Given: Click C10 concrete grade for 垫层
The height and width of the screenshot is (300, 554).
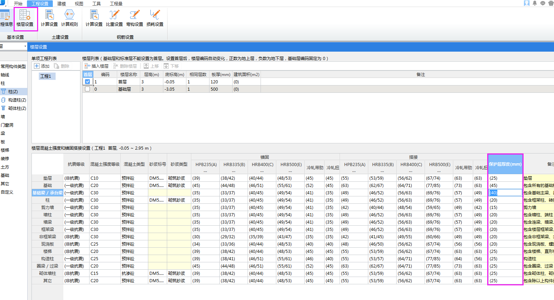Looking at the screenshot, I should coord(105,178).
